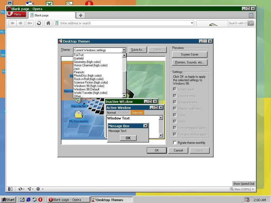Screen dimensions: 271x203
Task: Go forward with the forward arrow
Action: [x=21, y=23]
